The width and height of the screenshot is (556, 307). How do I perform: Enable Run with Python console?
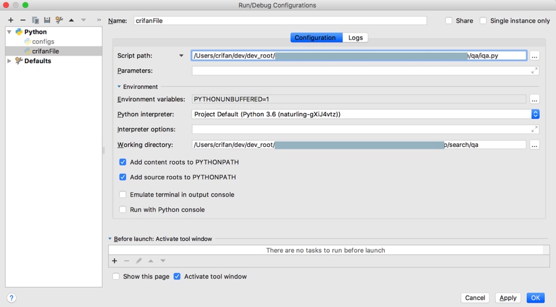click(123, 209)
